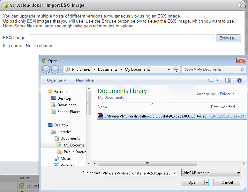This screenshot has width=248, height=192.
Task: Click the Open button's split dropdown arrow
Action: (207, 182)
